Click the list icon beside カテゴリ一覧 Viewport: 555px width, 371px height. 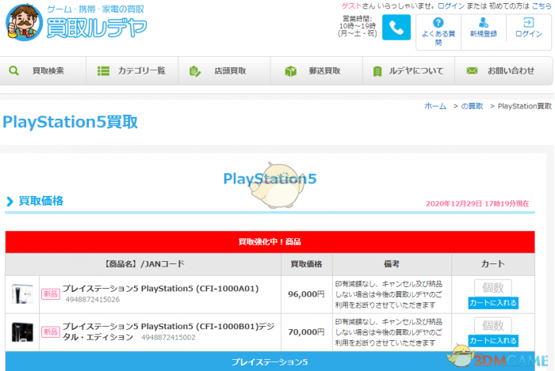tap(103, 71)
